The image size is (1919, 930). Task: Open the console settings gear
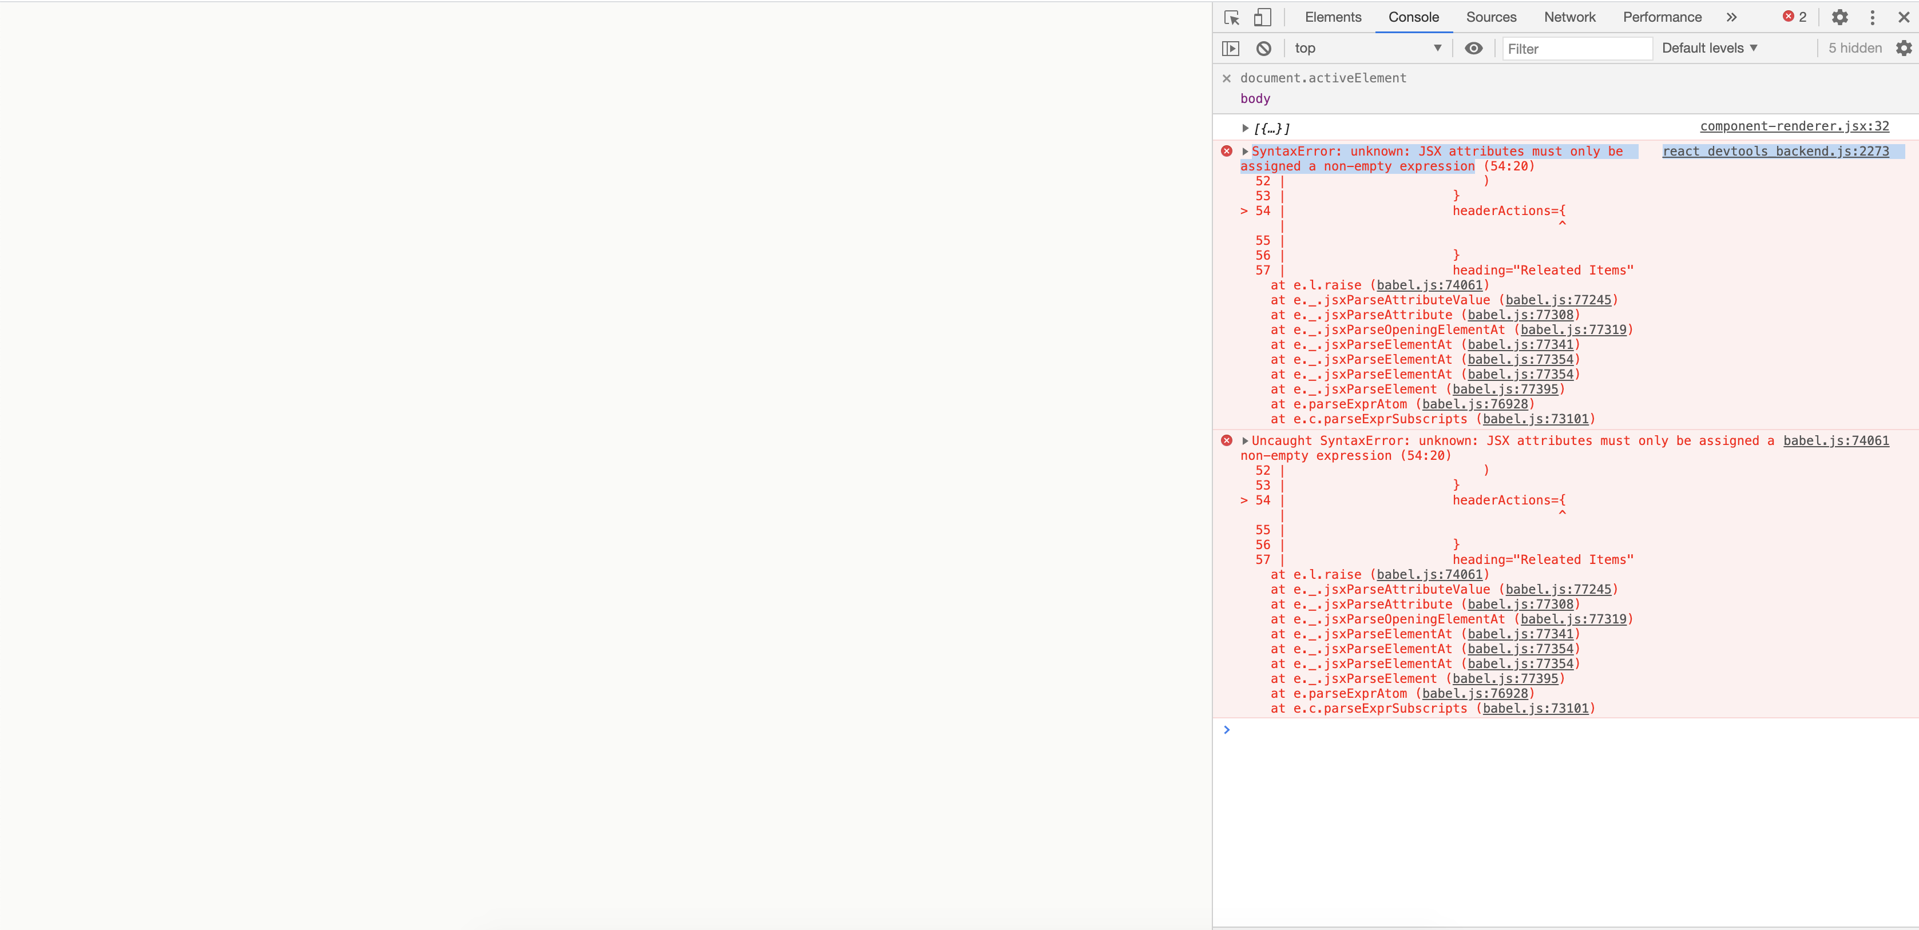tap(1905, 47)
